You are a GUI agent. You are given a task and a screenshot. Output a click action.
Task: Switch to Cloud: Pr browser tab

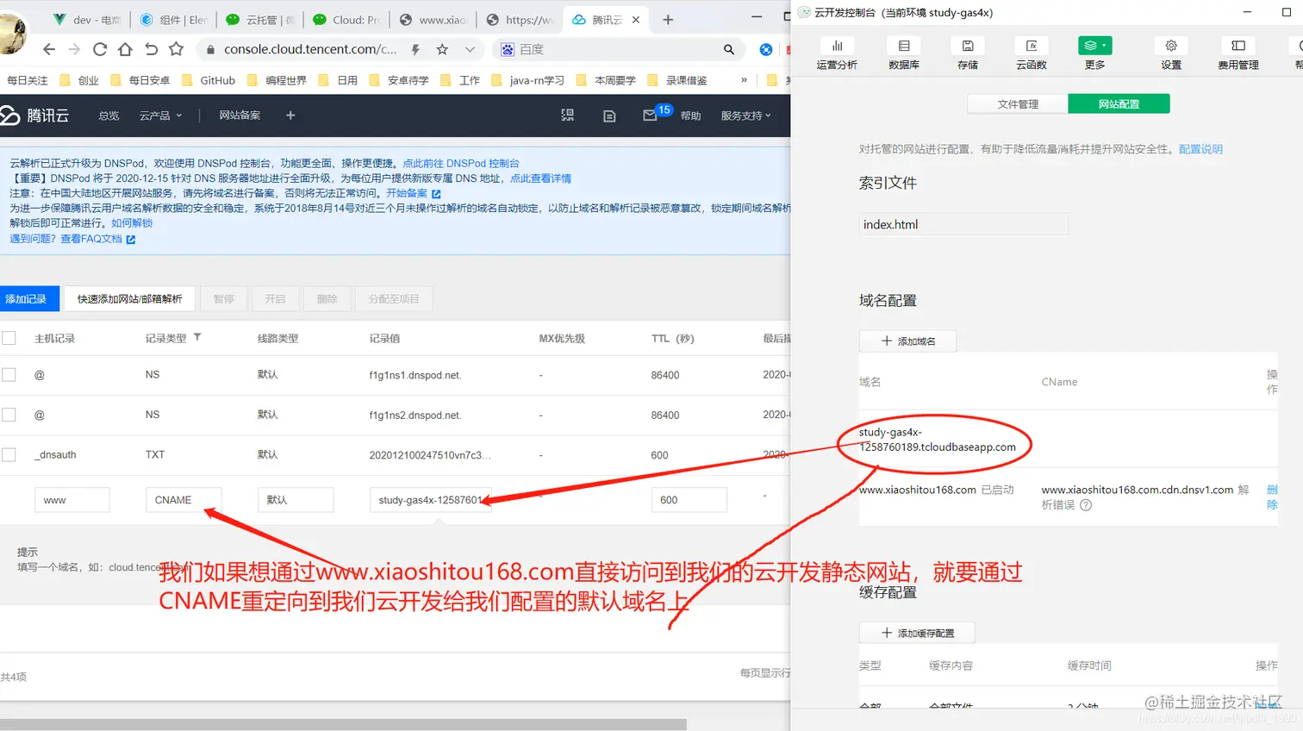click(346, 20)
